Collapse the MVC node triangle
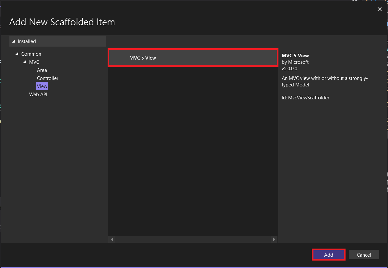Viewport: 388px width, 268px height. point(25,62)
